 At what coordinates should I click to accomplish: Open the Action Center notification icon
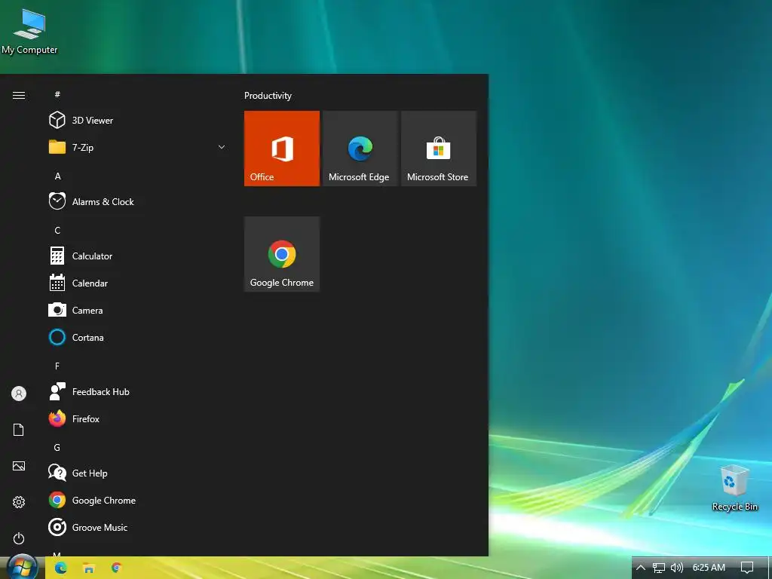tap(747, 568)
